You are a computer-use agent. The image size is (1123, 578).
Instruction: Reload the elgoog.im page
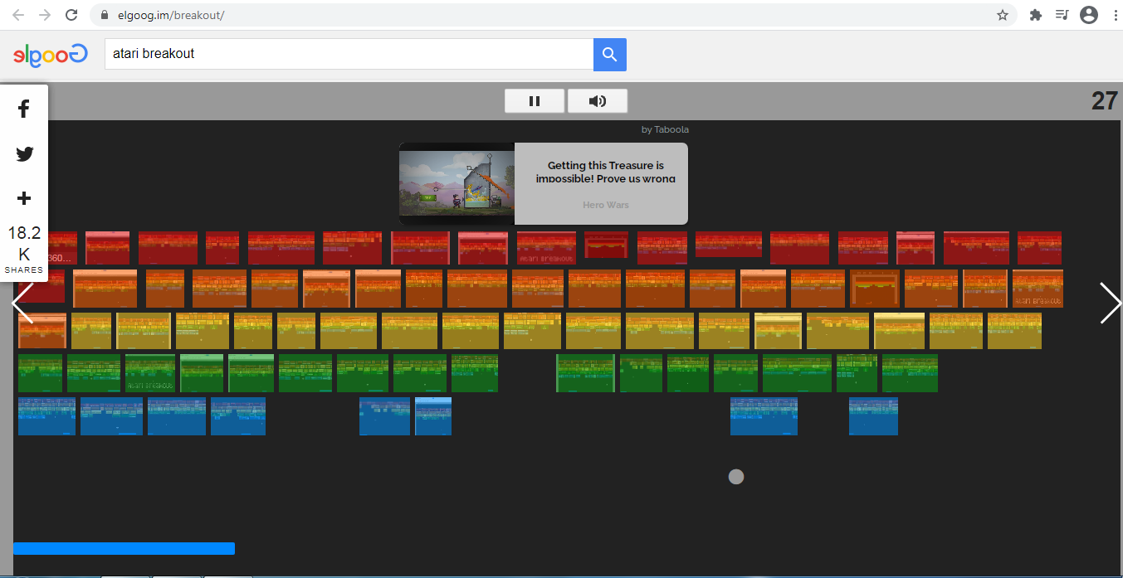click(71, 15)
